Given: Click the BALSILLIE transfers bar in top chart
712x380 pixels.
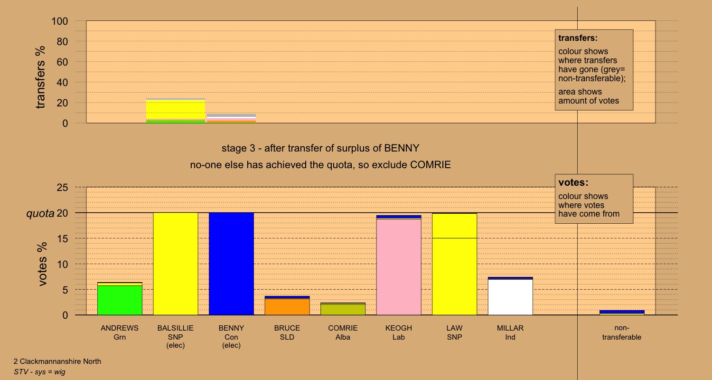Looking at the screenshot, I should pyautogui.click(x=176, y=111).
